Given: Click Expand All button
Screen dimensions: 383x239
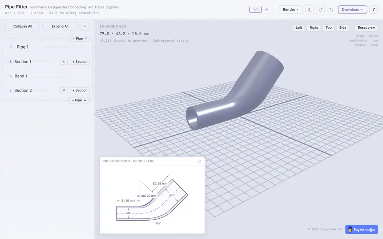Looking at the screenshot, I should point(60,26).
